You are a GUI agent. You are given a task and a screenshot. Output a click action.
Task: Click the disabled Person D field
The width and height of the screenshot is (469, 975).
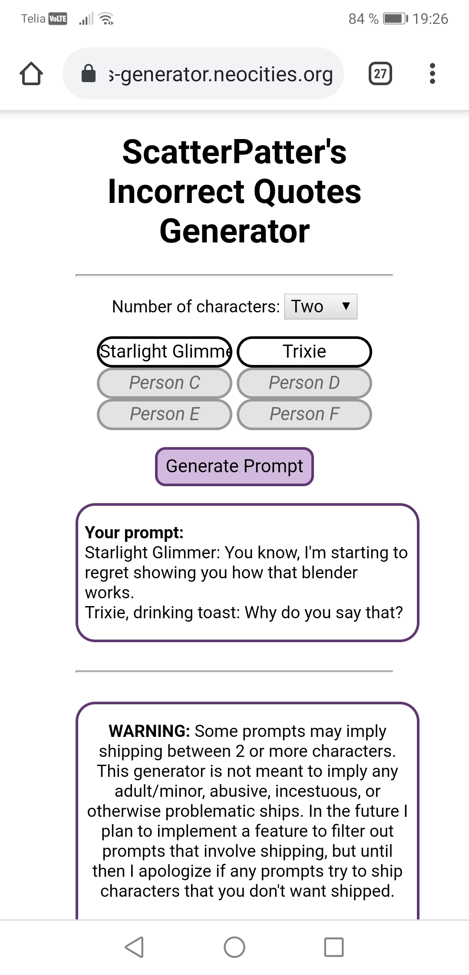point(304,383)
